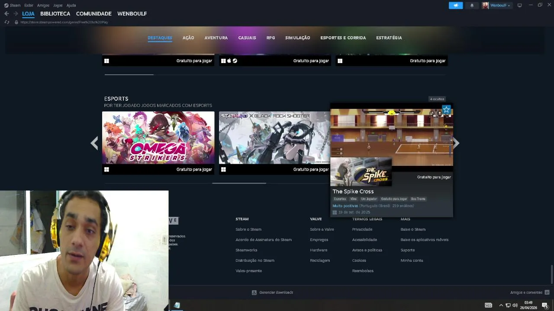
Task: Open the Windows notification center icon
Action: pyautogui.click(x=545, y=305)
